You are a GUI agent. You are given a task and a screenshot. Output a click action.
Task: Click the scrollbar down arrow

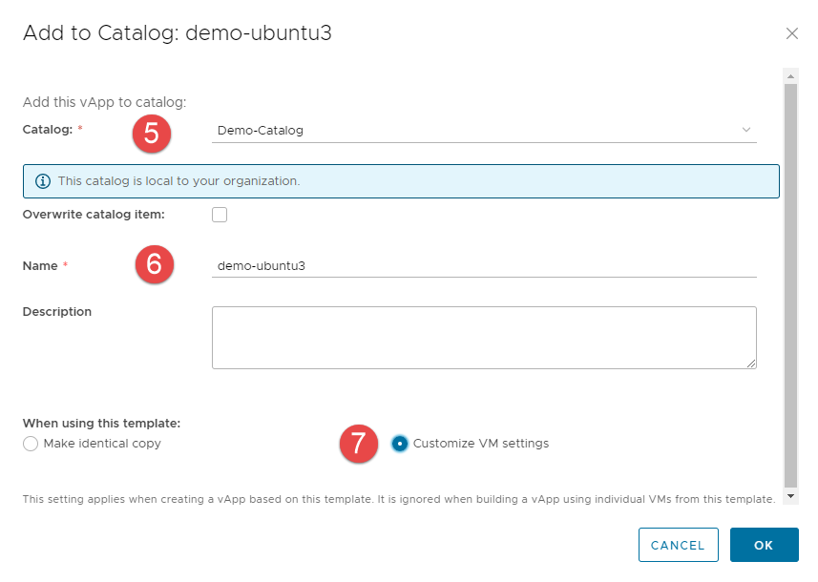789,497
